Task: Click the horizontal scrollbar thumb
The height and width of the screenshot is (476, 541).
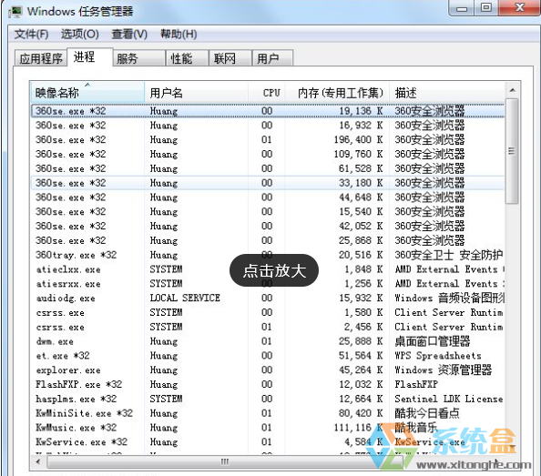Action: tap(225, 461)
